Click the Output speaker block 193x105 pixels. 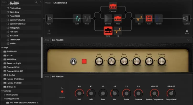pyautogui.click(x=186, y=19)
